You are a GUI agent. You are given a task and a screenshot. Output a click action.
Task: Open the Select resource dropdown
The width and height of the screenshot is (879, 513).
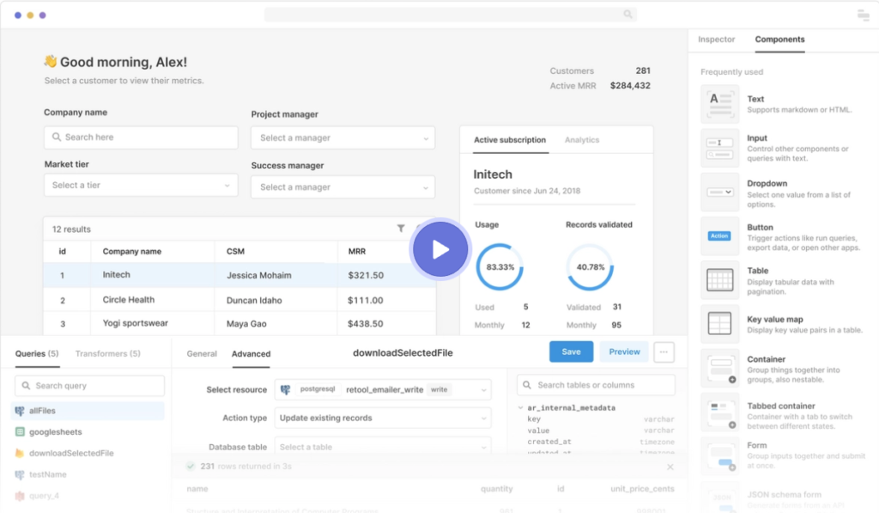pyautogui.click(x=383, y=389)
